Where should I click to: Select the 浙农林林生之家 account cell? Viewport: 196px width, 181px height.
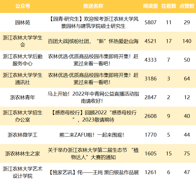(x=23, y=154)
